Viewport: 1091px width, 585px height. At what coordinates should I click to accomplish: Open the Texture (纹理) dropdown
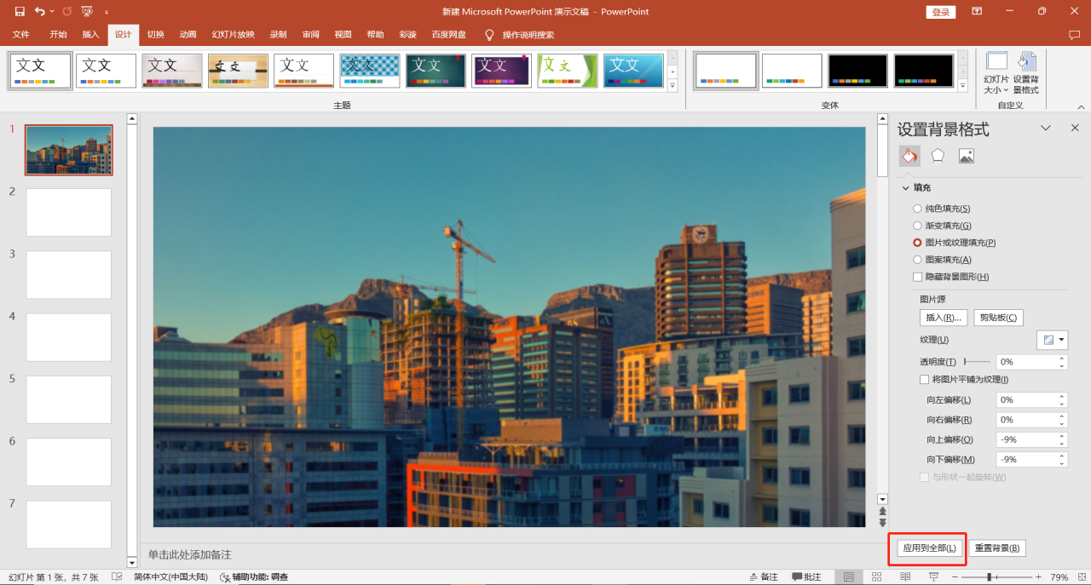coord(1053,340)
